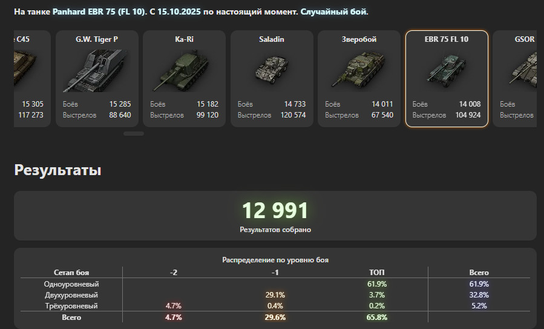Click the Результаты section heading
Image resolution: width=544 pixels, height=329 pixels.
[x=57, y=171]
